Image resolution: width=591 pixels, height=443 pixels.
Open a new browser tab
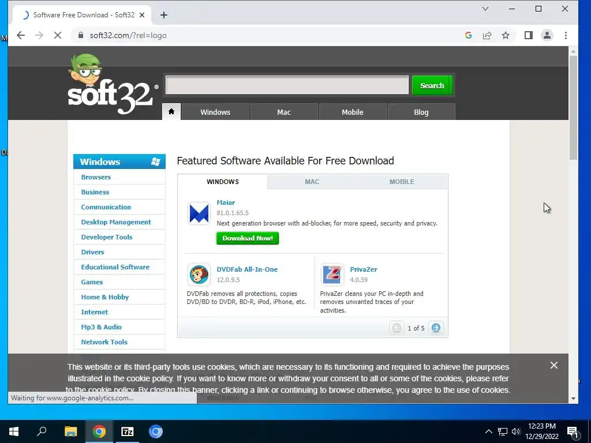pos(163,15)
